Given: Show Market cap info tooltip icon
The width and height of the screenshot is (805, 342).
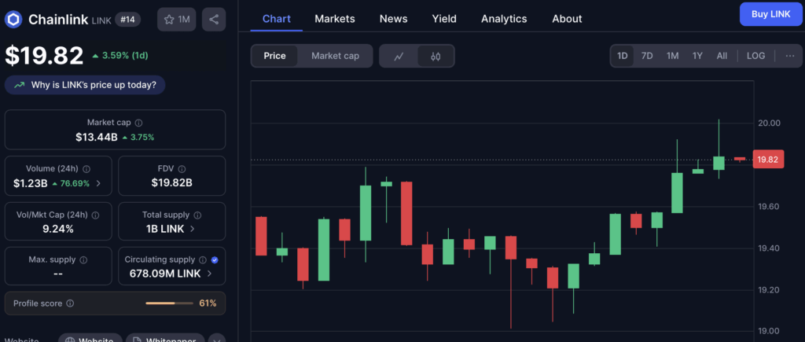Looking at the screenshot, I should [x=138, y=123].
